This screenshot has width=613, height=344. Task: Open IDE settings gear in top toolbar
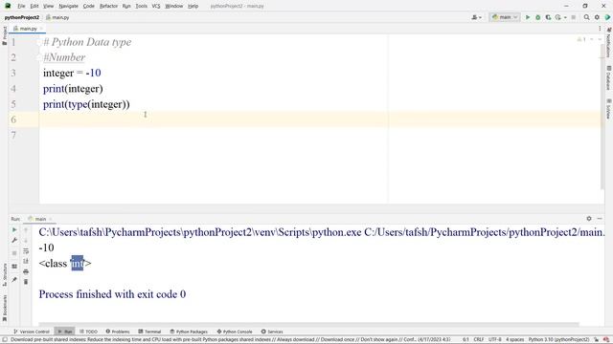click(x=597, y=17)
